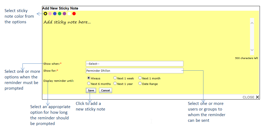Click the 'Add New Sticky Note' title
Screen dimensions: 269x133
[x=60, y=8]
